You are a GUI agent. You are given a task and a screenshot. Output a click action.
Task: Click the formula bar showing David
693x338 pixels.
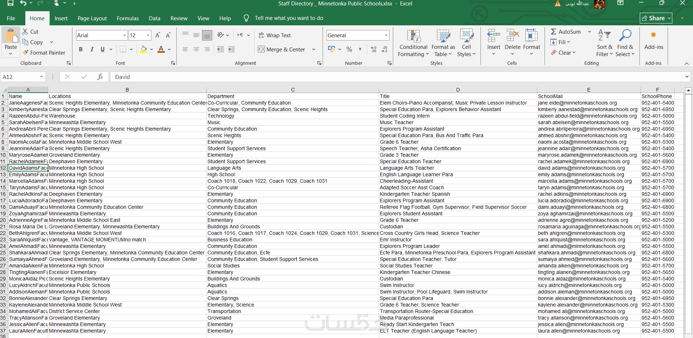pos(396,77)
